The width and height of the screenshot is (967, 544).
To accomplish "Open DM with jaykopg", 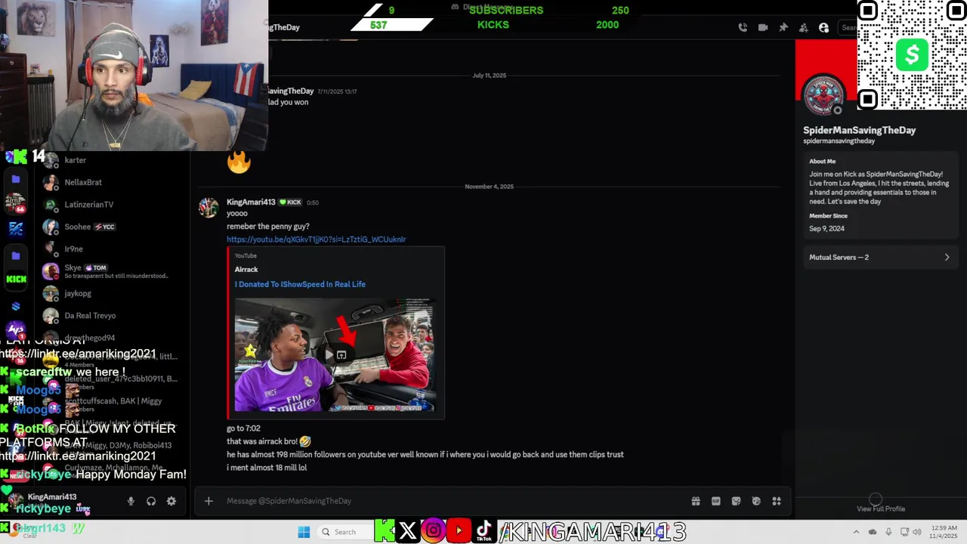I will click(x=113, y=293).
